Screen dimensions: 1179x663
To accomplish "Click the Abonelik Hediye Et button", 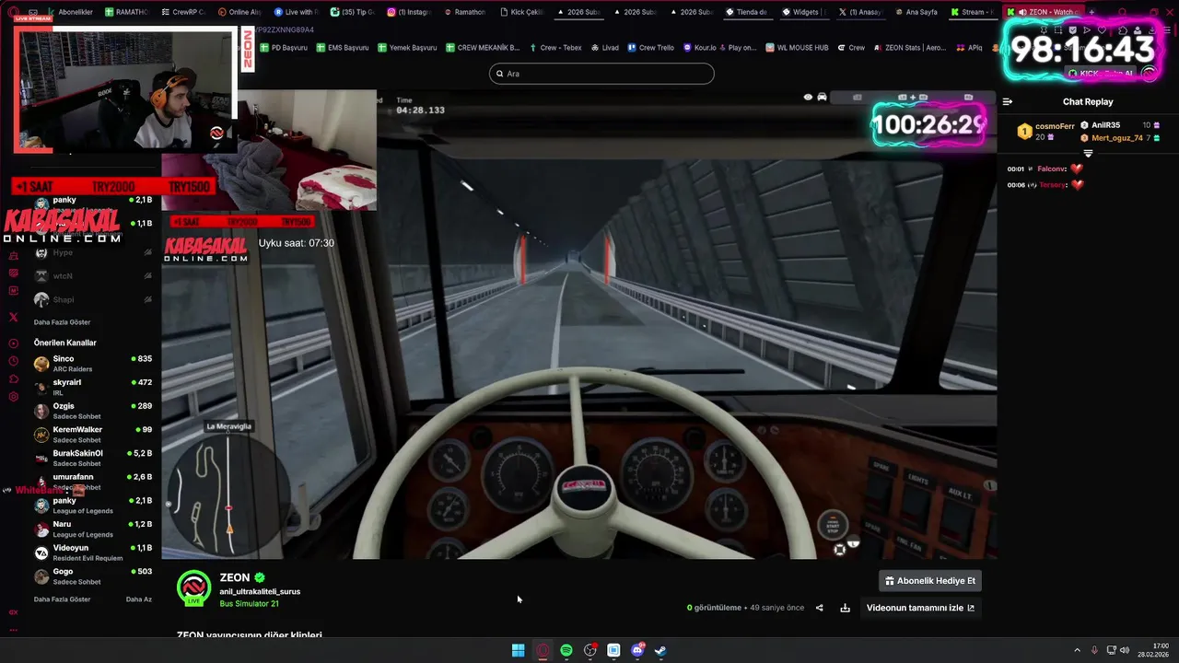I will click(930, 581).
